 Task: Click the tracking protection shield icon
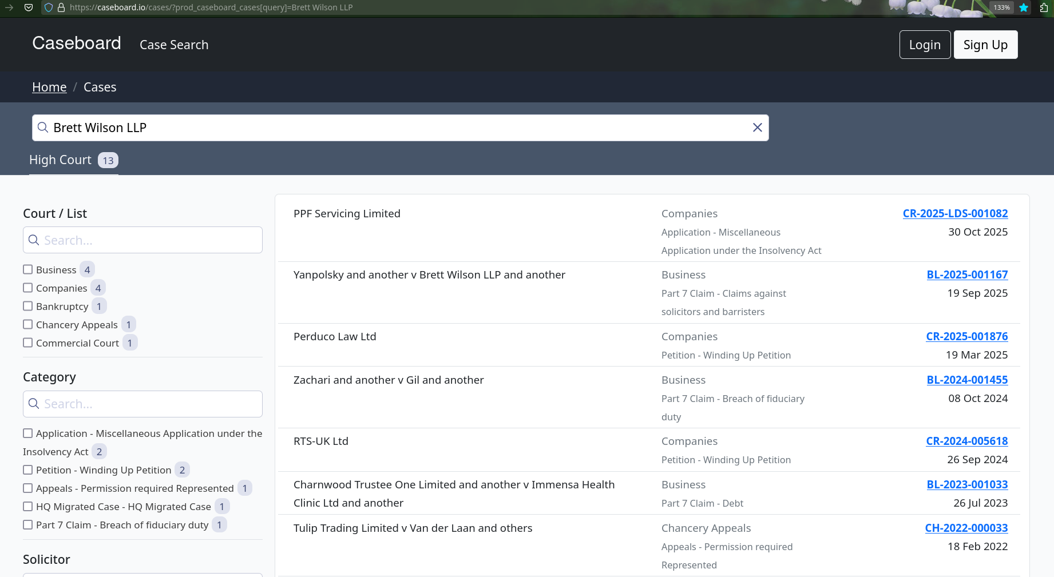tap(49, 7)
